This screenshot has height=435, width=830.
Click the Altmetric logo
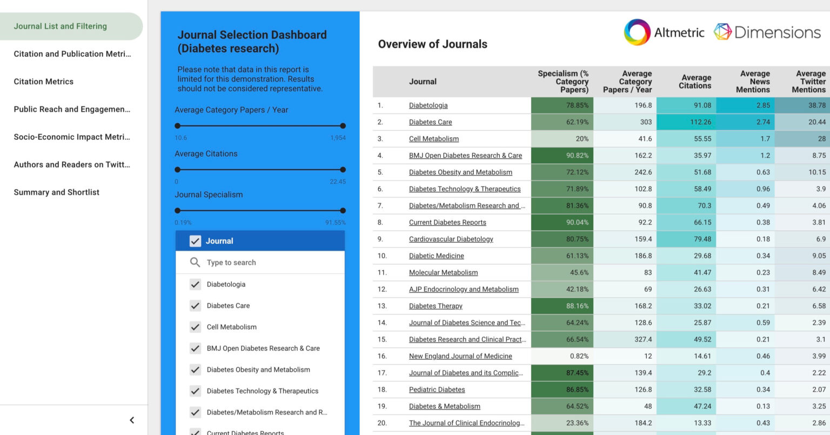pos(665,32)
